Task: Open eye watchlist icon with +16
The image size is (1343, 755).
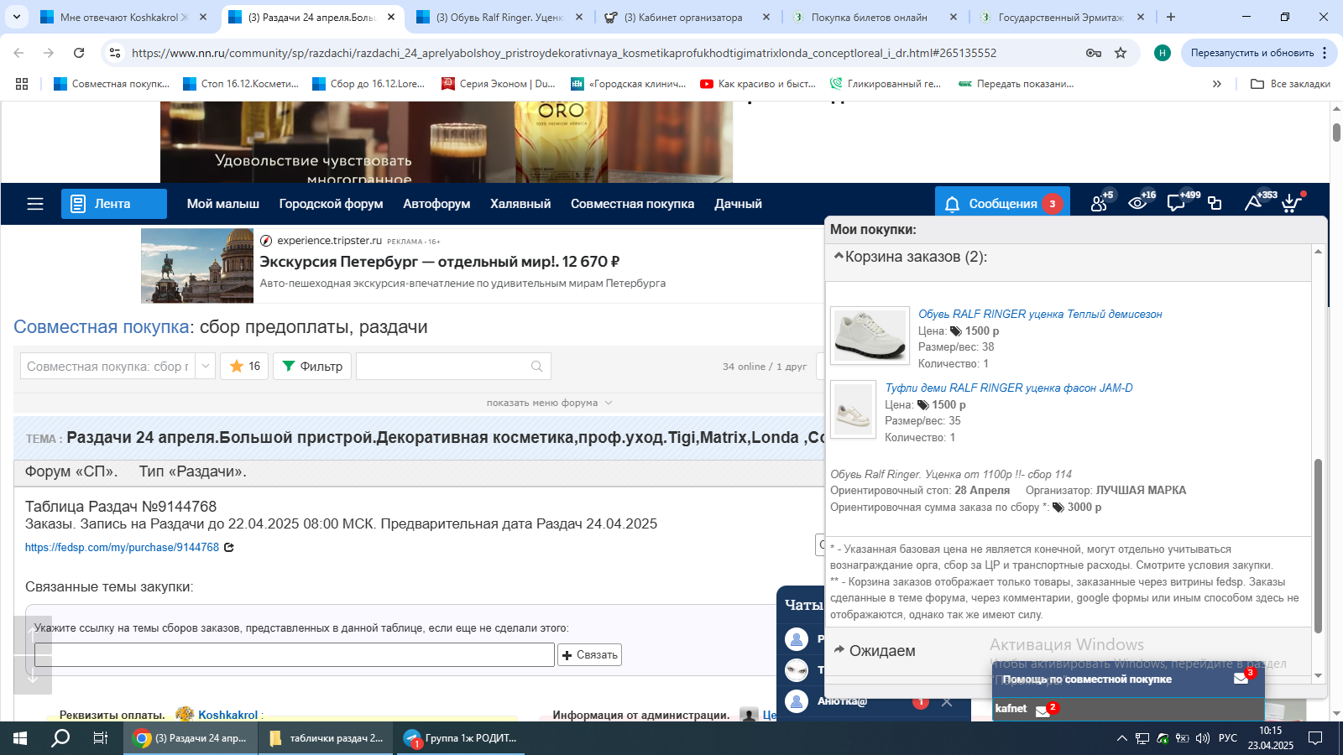Action: point(1139,202)
